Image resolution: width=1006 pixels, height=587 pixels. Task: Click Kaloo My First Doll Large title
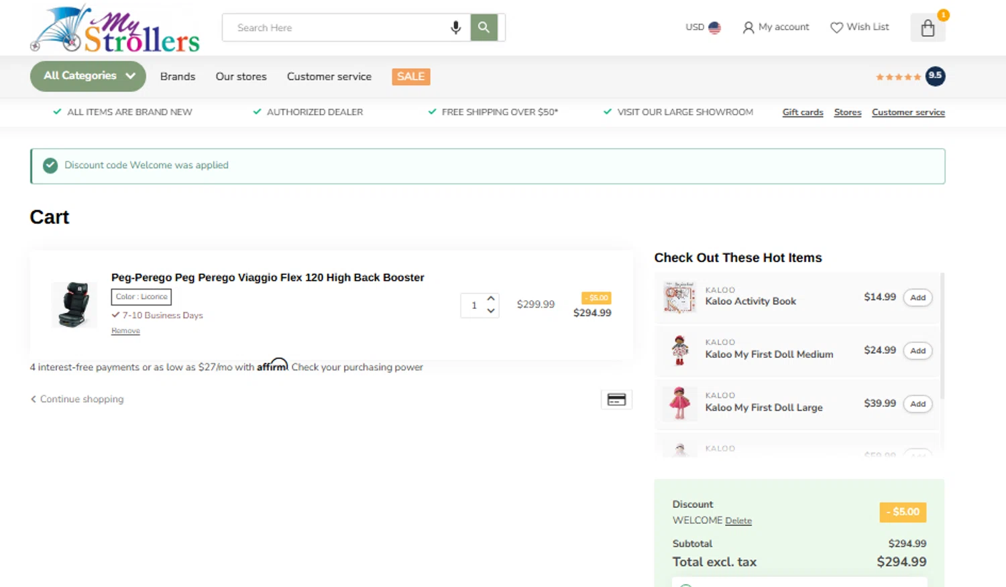click(x=764, y=407)
